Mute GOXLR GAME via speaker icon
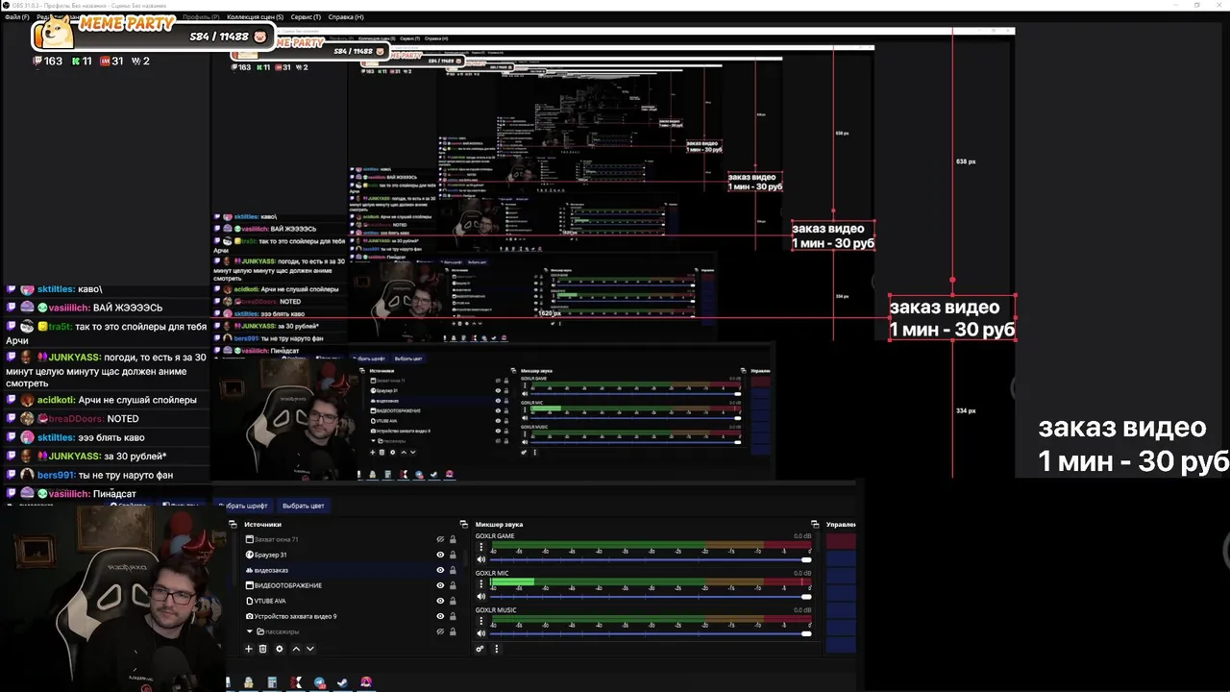This screenshot has height=692, width=1230. (481, 559)
